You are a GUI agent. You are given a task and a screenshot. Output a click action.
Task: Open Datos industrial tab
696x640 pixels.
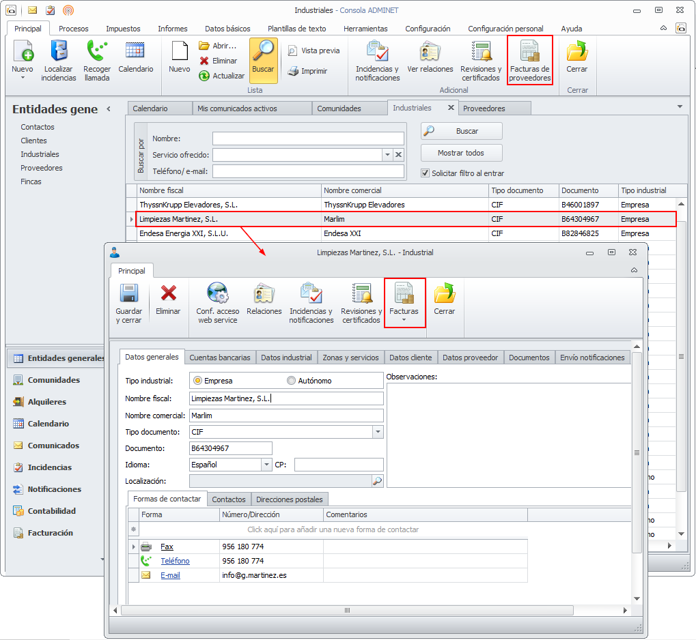[286, 358]
